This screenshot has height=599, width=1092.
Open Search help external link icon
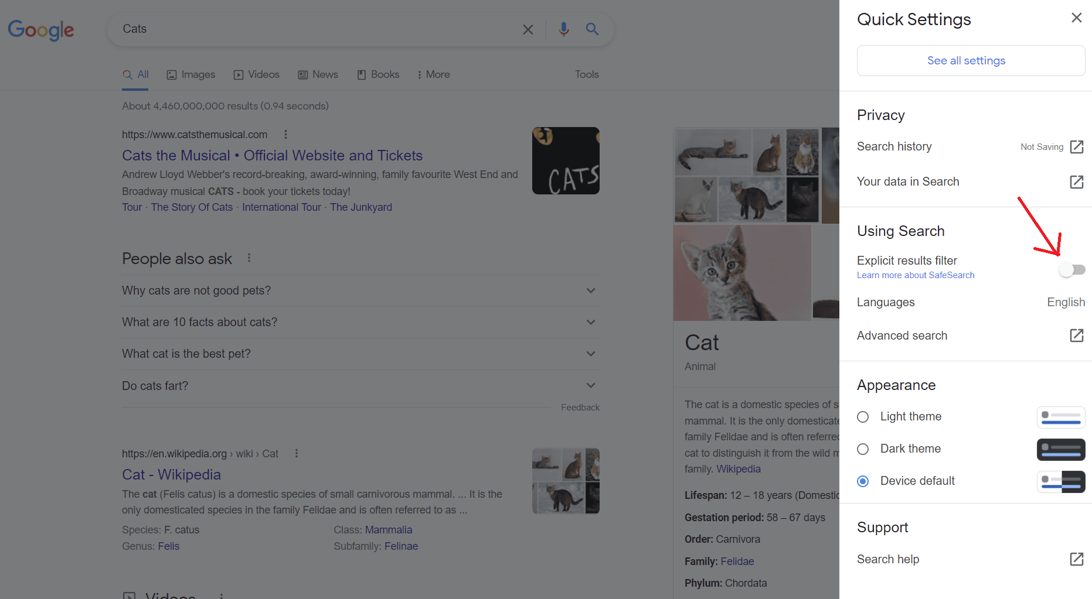click(1077, 559)
